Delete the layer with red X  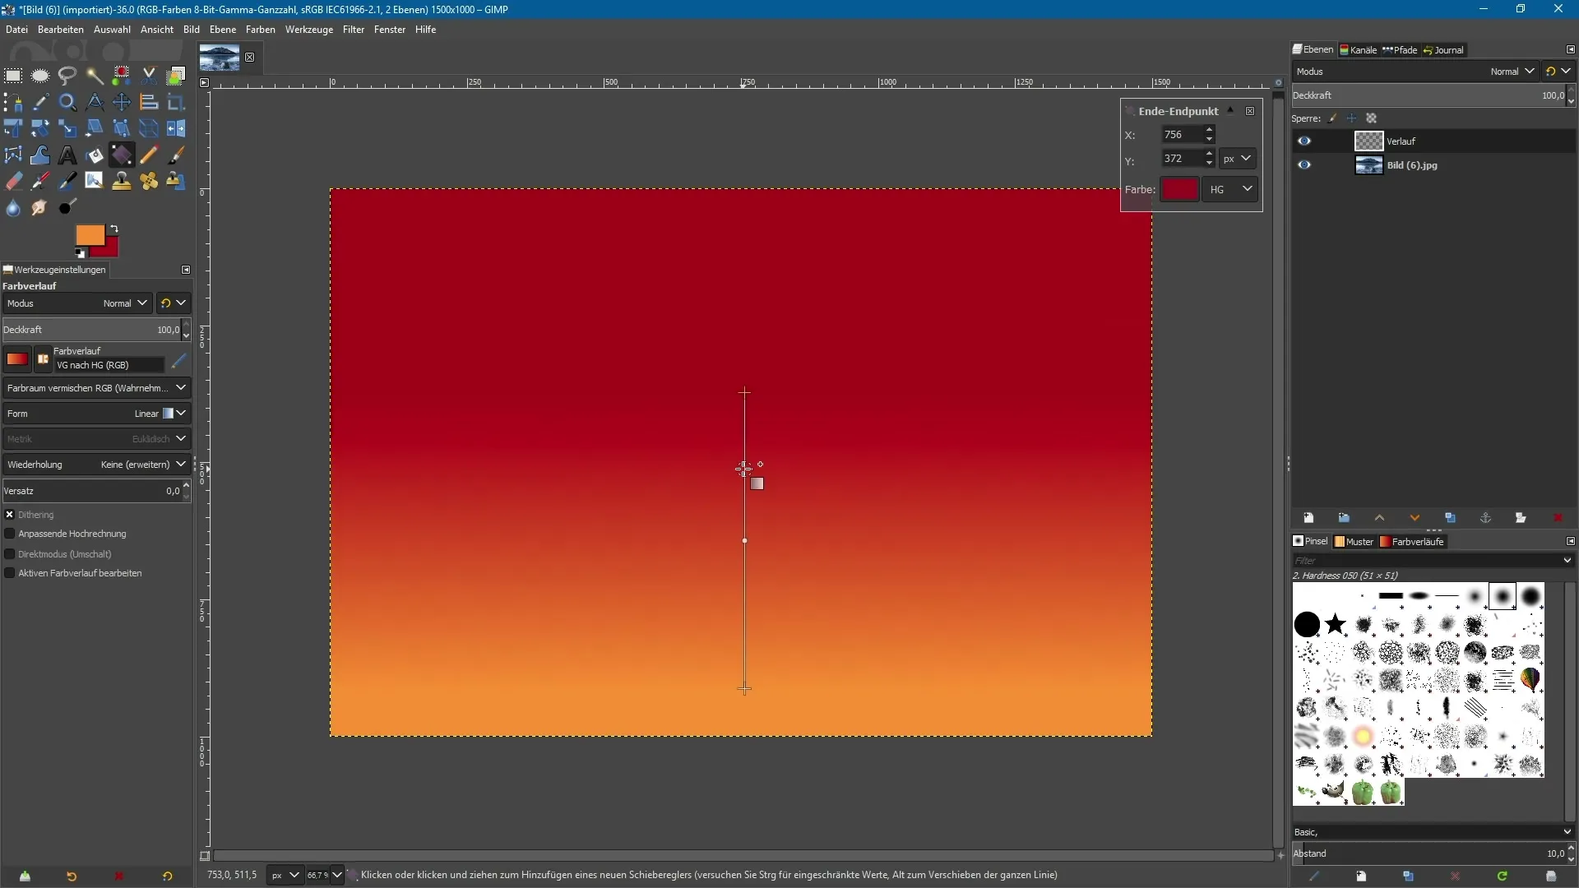1557,518
